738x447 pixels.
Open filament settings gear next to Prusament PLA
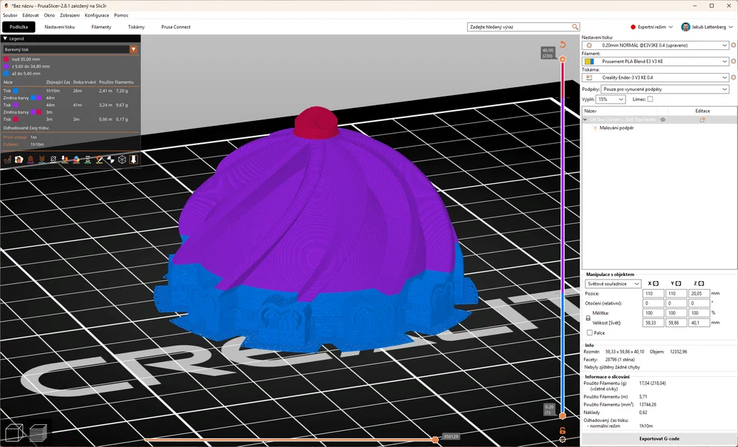click(733, 61)
